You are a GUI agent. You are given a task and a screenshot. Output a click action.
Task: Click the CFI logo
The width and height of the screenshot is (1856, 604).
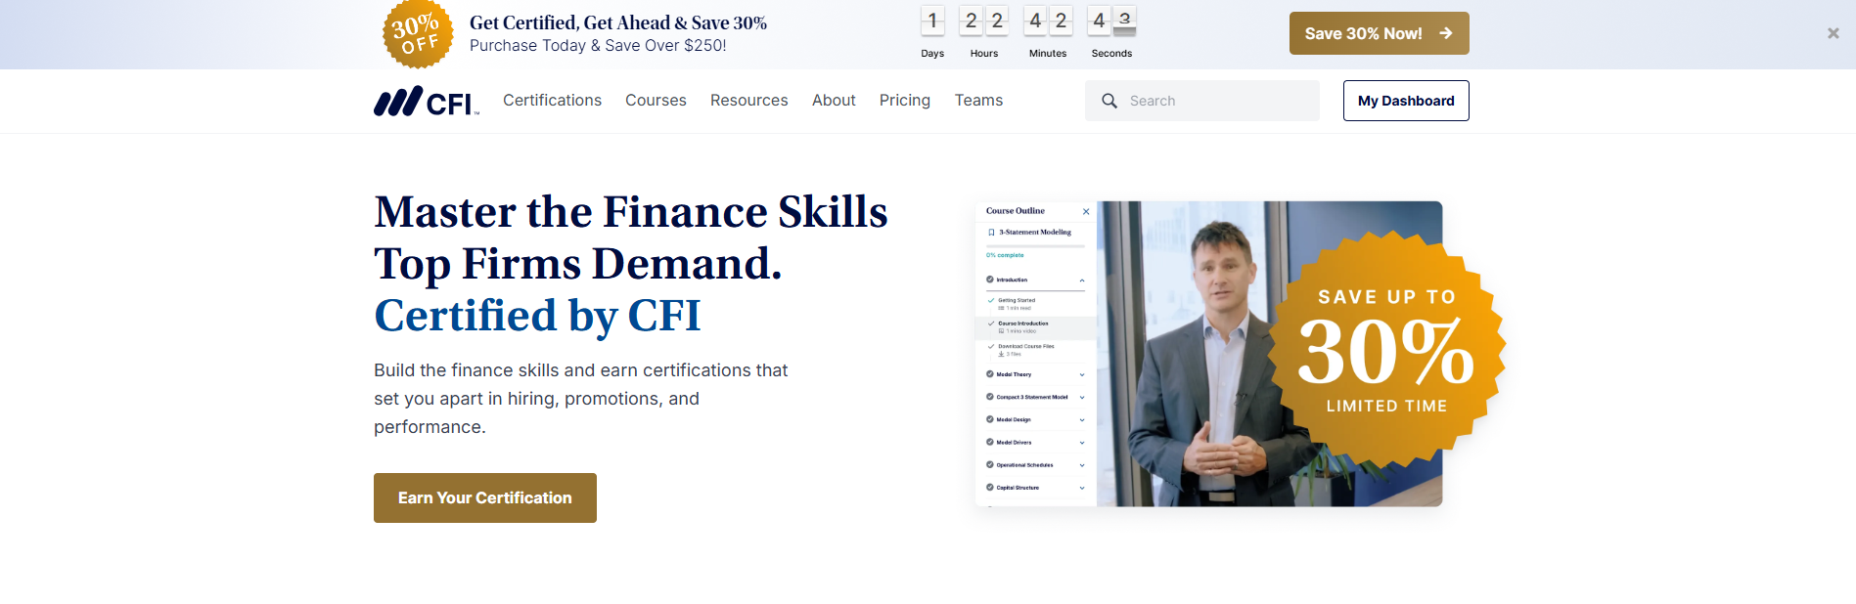point(427,101)
